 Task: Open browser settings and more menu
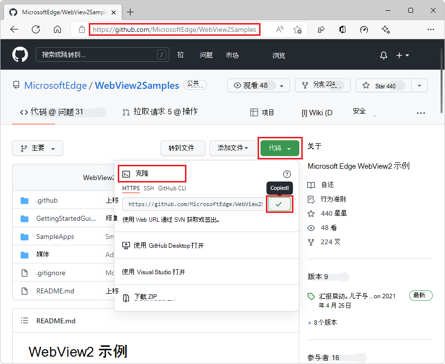pos(430,29)
